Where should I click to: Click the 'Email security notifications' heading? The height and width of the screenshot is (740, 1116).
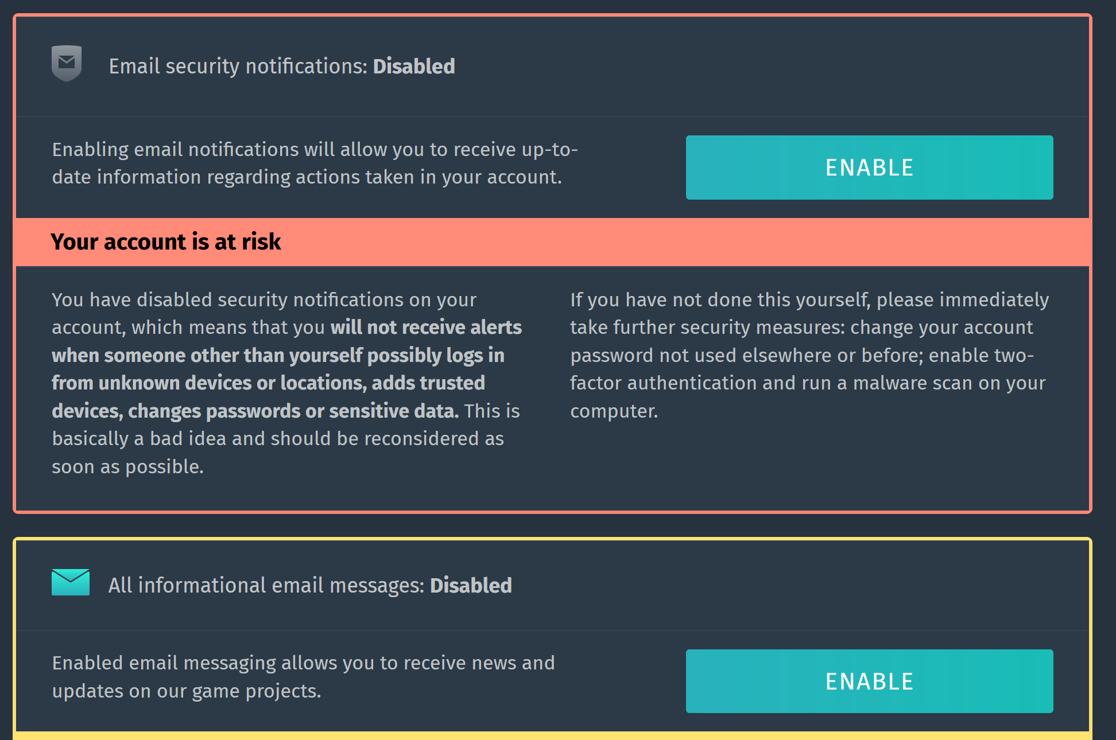click(238, 67)
